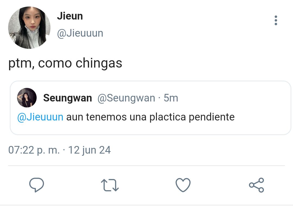Open the @Jieuuun handle under the name
293x210 pixels.
click(80, 33)
